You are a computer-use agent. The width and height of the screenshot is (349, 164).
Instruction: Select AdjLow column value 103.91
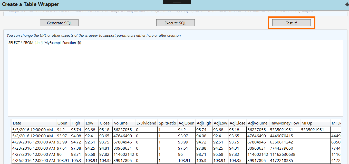[x=220, y=160]
